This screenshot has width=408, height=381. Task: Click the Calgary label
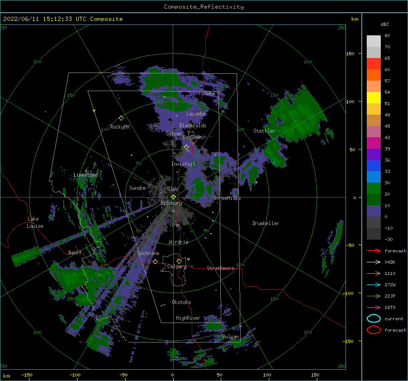click(x=177, y=266)
